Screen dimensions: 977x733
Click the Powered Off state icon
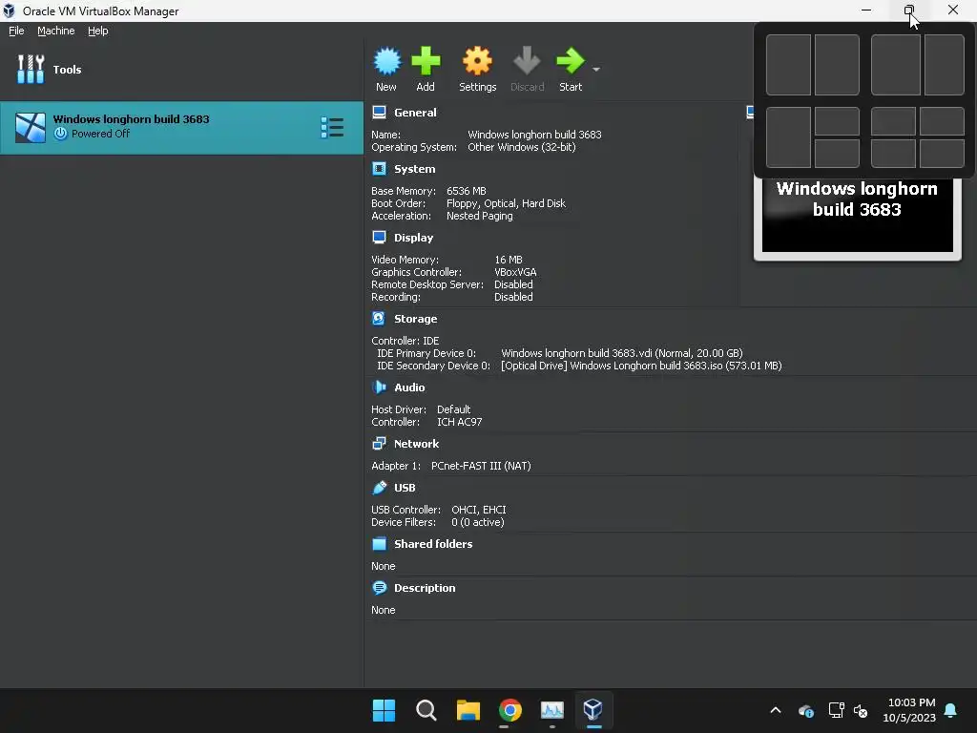(x=60, y=134)
